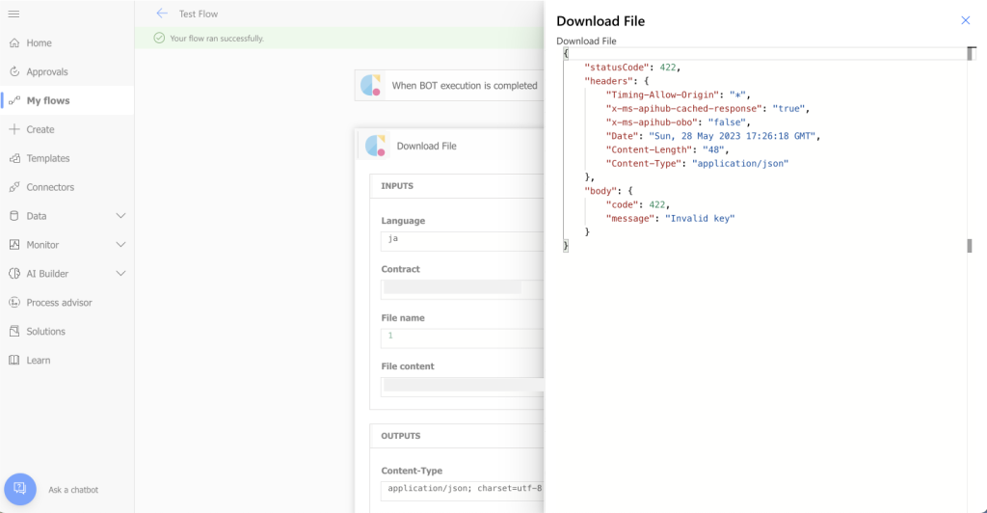The height and width of the screenshot is (513, 987).
Task: Click the "message": "Invalid key" line
Action: 671,219
